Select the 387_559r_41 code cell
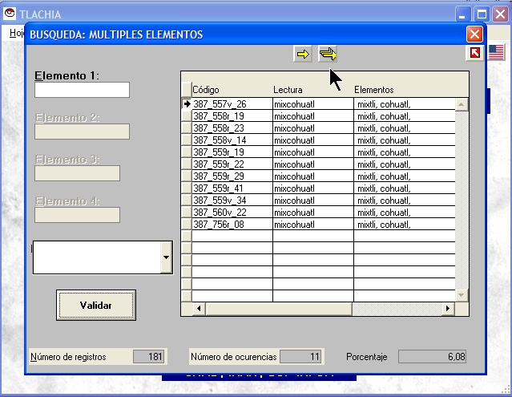 pos(232,188)
